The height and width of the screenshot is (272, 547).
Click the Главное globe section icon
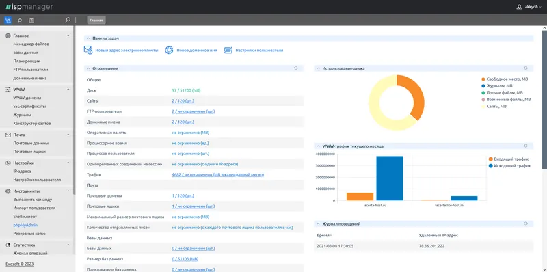click(x=8, y=36)
